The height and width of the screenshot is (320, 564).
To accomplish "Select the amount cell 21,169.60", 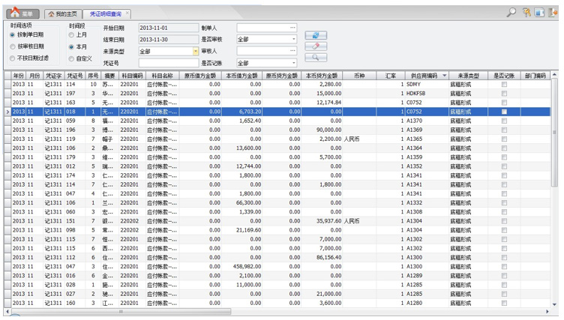I will click(241, 230).
